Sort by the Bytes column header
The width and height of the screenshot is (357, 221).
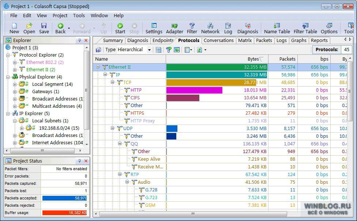[217, 59]
